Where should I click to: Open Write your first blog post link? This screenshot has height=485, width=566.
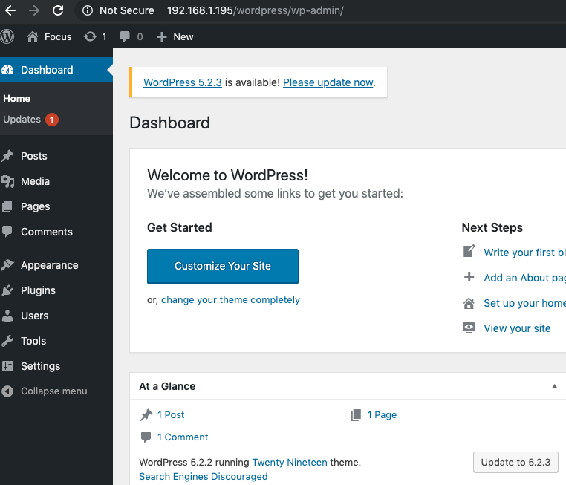[525, 253]
